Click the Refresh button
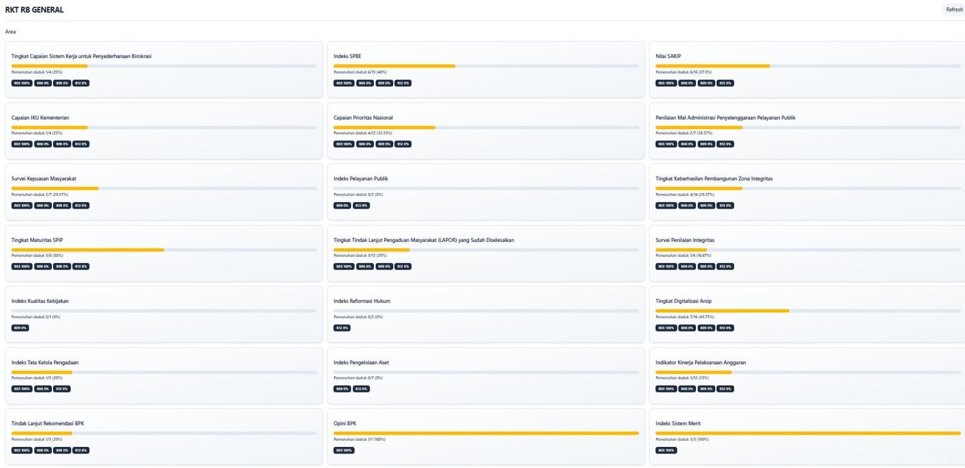This screenshot has width=965, height=468. pos(954,10)
